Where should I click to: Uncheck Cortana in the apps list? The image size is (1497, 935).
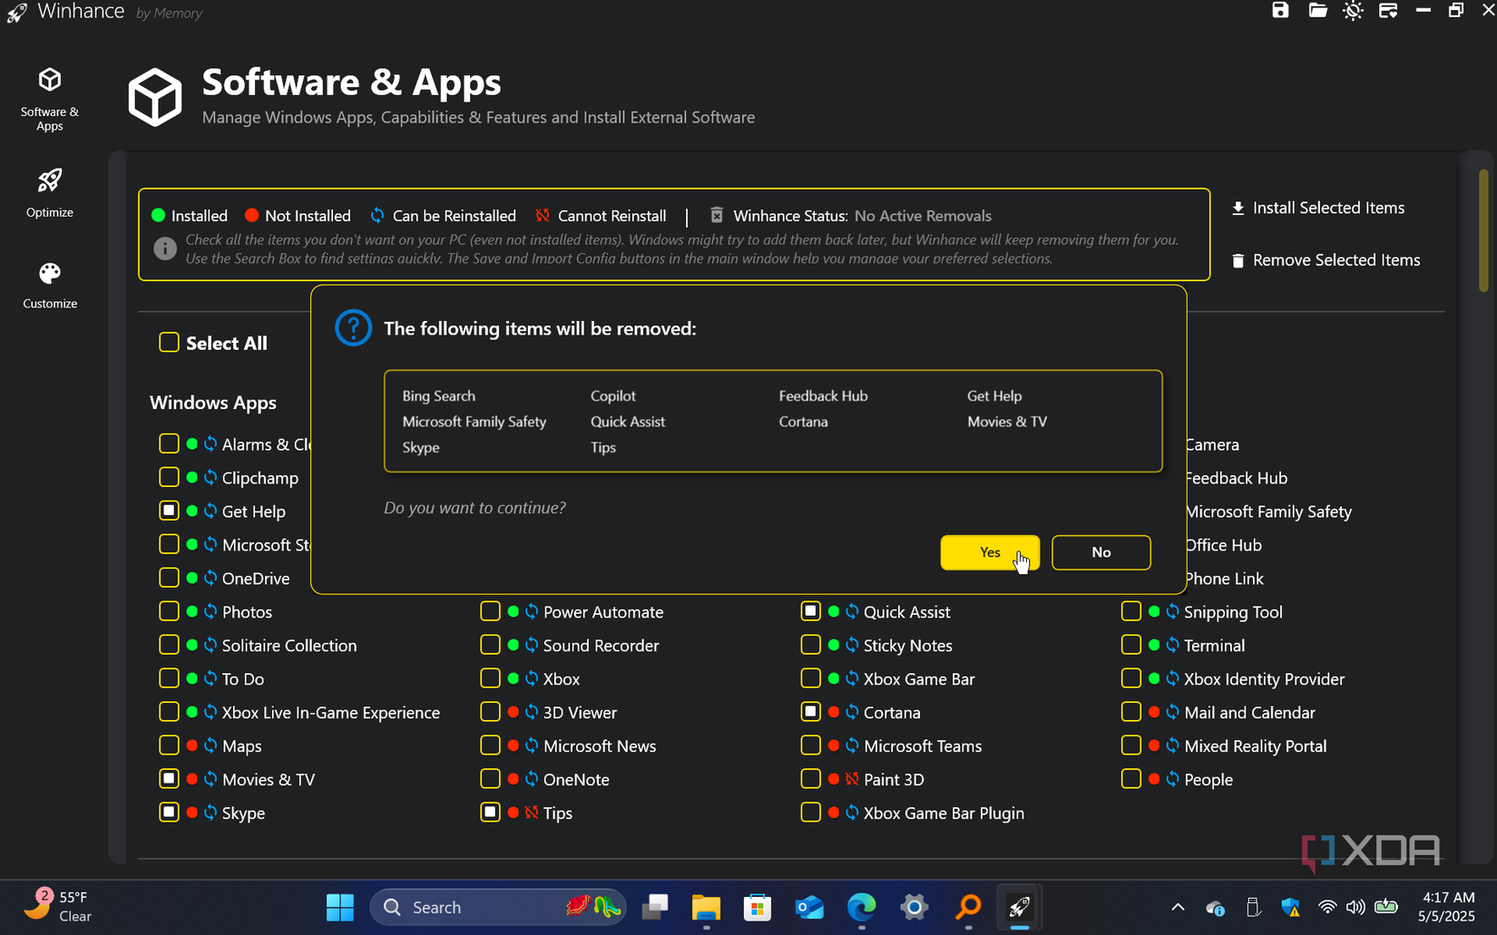coord(810,712)
